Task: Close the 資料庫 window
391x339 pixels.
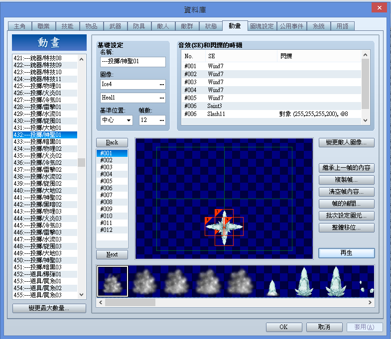Action: pos(379,8)
